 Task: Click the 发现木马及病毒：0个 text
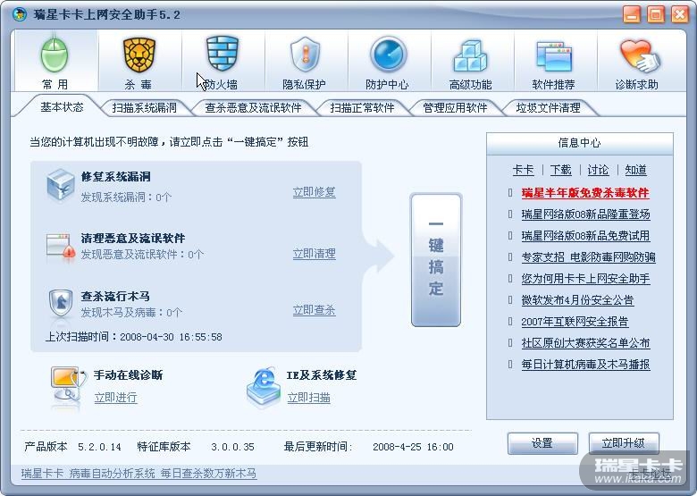coord(131,313)
